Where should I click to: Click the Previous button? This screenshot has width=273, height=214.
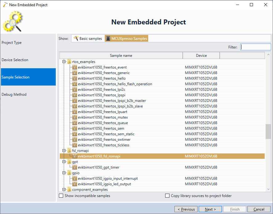pyautogui.click(x=186, y=209)
